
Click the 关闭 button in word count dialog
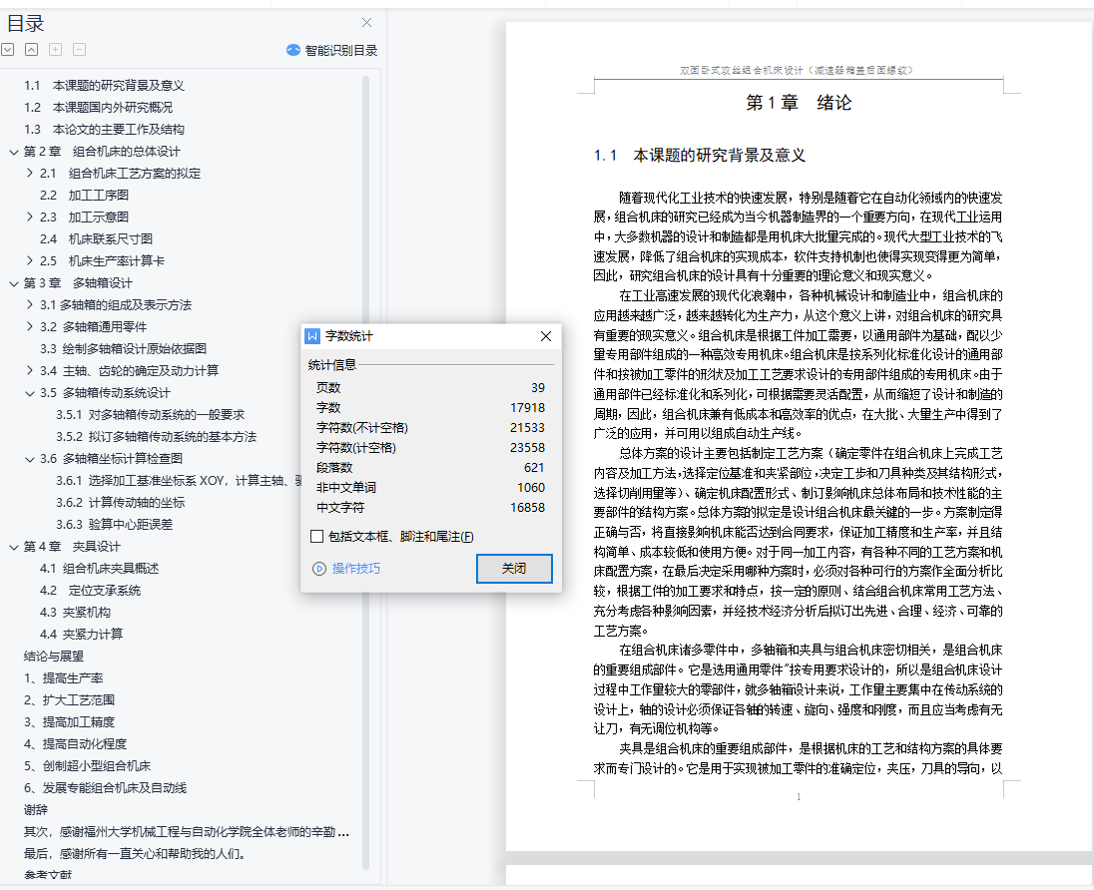point(514,569)
